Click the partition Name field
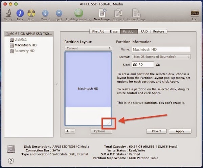Viewport: 203px width, 168px height. pyautogui.click(x=161, y=49)
